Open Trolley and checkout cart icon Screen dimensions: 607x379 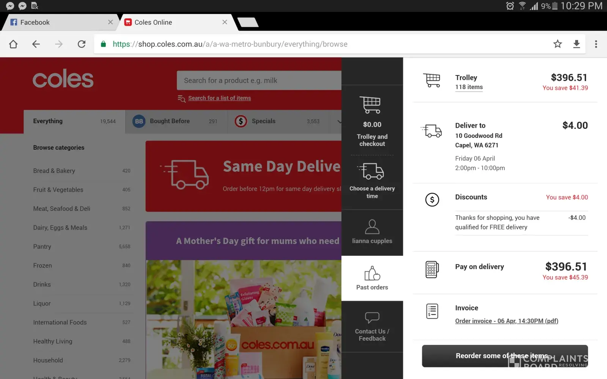(x=372, y=105)
